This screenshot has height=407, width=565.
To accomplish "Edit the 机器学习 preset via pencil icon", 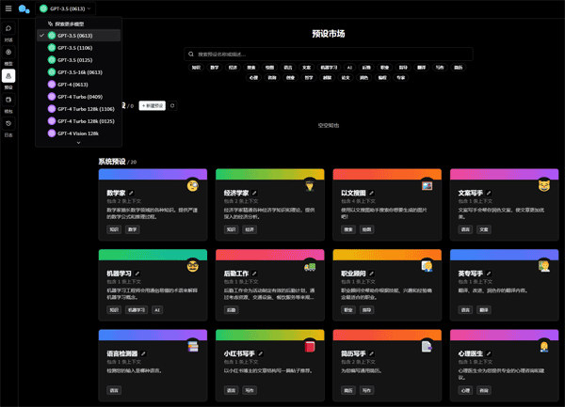I will point(137,274).
